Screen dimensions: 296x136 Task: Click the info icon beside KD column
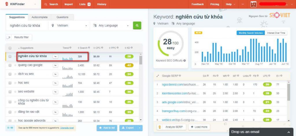132,48
